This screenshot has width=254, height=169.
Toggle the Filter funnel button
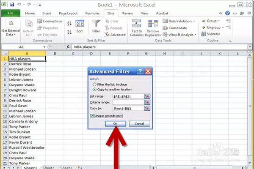(x=96, y=26)
